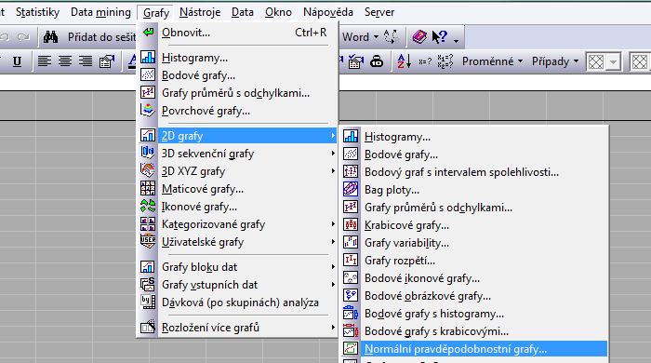This screenshot has height=363, width=651.
Task: Click the Krabicové grafy icon
Action: click(351, 224)
